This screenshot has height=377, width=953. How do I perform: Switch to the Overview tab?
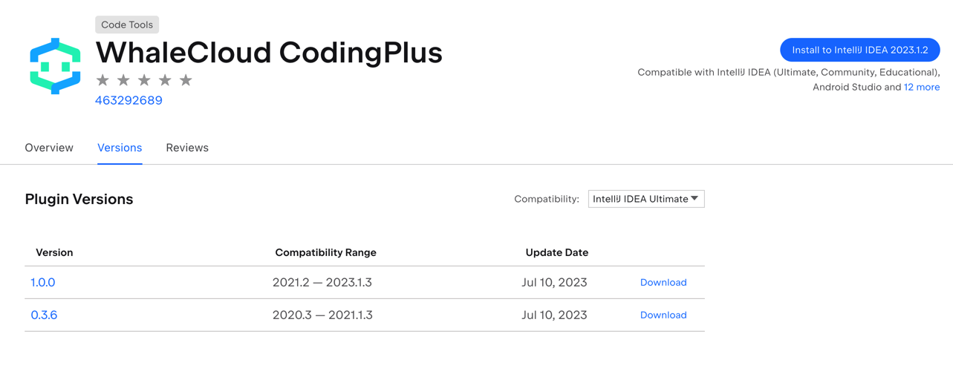pos(49,148)
